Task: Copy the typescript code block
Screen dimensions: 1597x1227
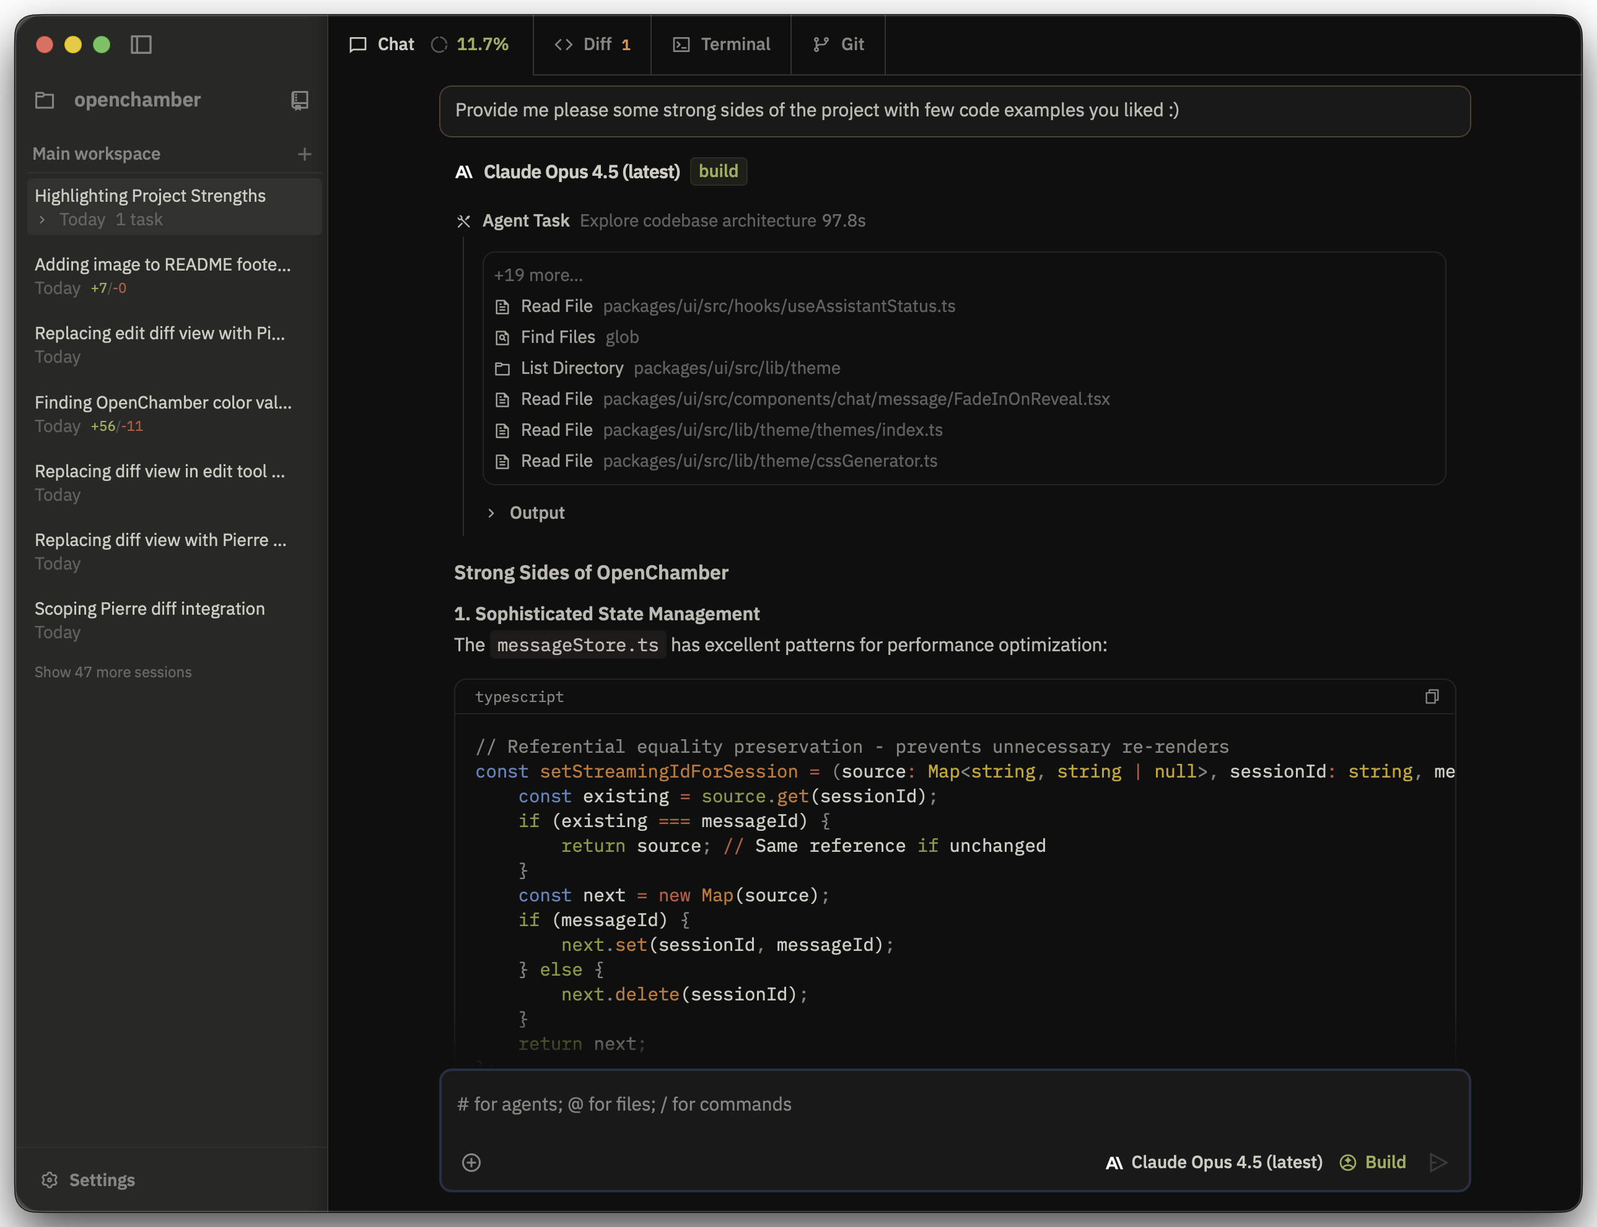Action: [1432, 696]
